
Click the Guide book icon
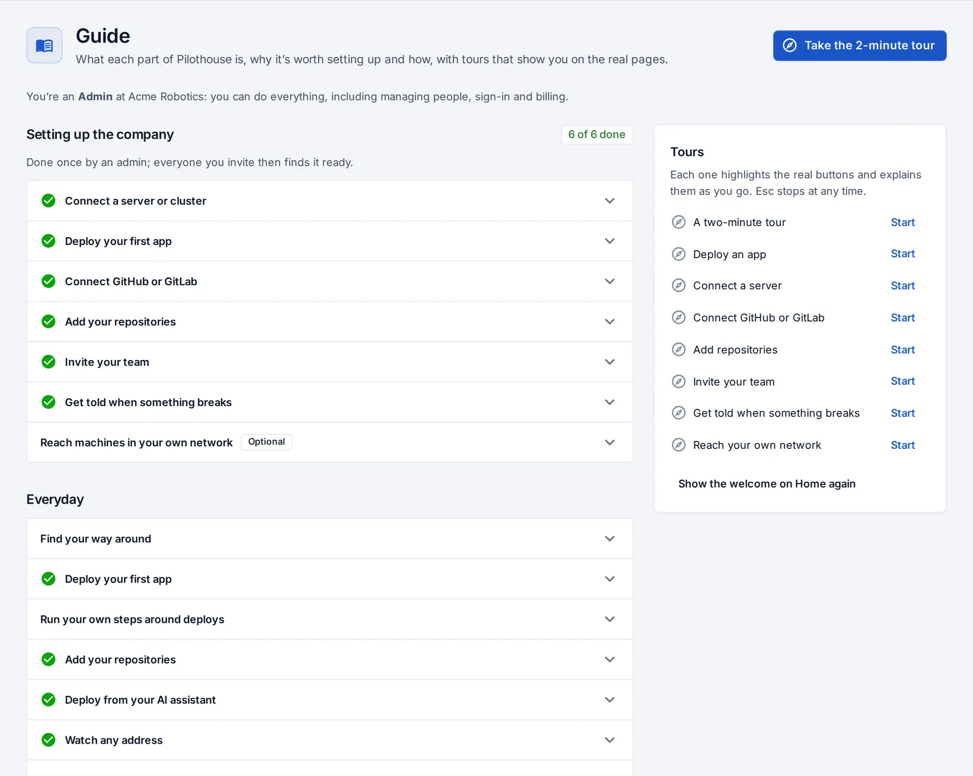click(44, 46)
